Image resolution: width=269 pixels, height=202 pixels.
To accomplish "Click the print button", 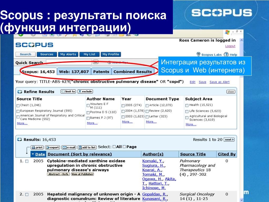I will point(37,147).
